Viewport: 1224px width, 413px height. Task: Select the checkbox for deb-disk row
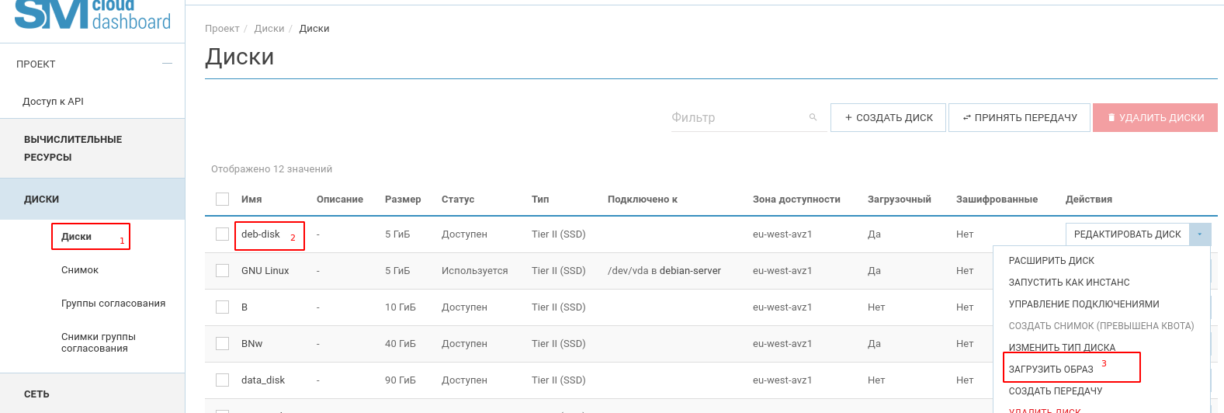pos(223,234)
